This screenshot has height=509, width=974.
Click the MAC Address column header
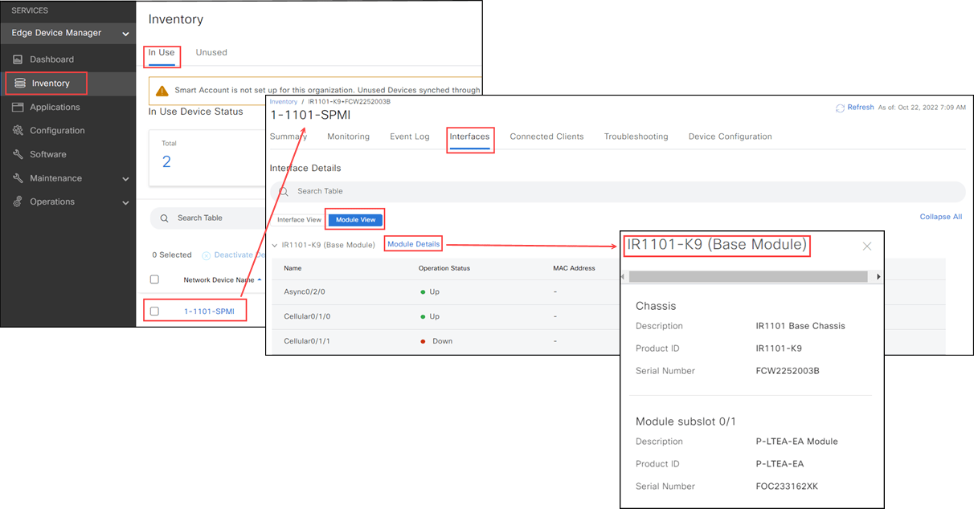tap(574, 268)
